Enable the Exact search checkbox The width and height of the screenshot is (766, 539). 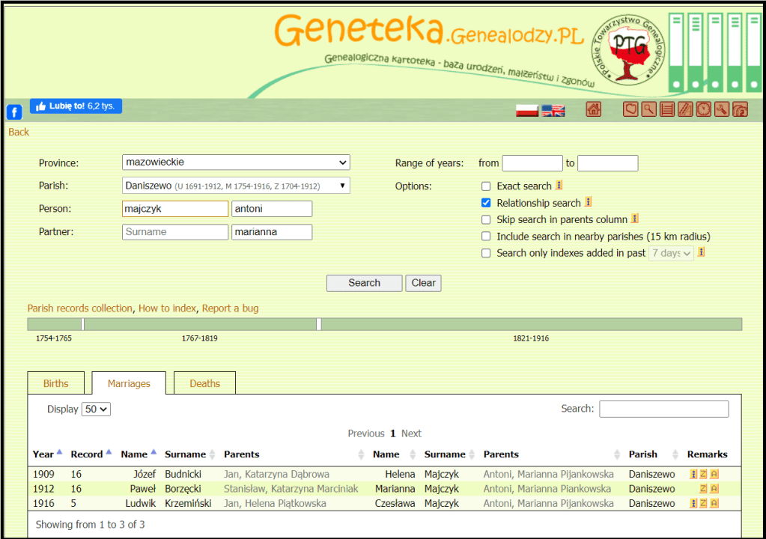point(486,186)
